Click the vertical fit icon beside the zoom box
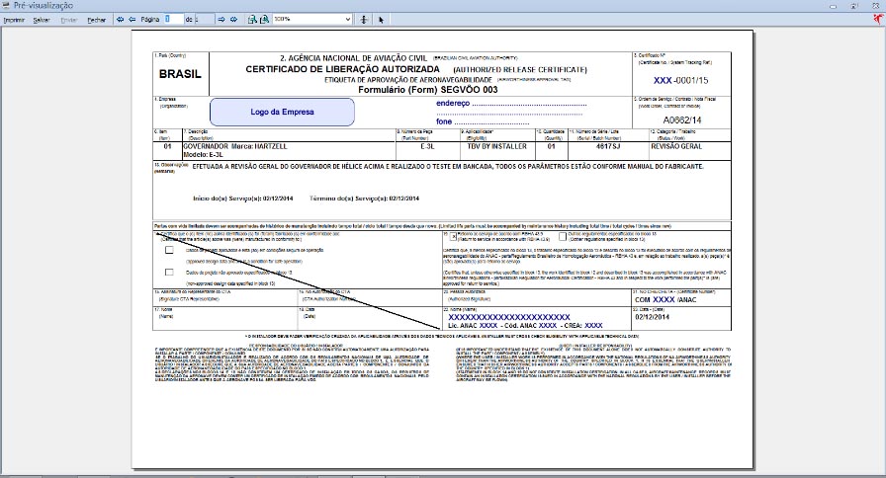 tap(364, 19)
